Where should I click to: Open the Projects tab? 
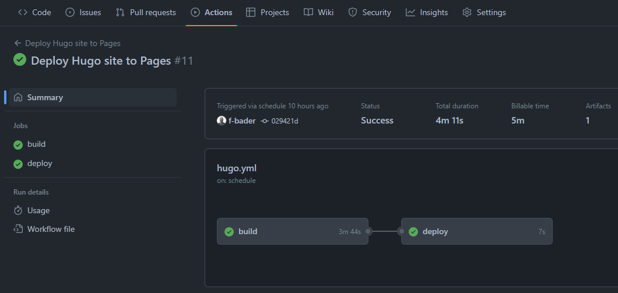[x=267, y=13]
